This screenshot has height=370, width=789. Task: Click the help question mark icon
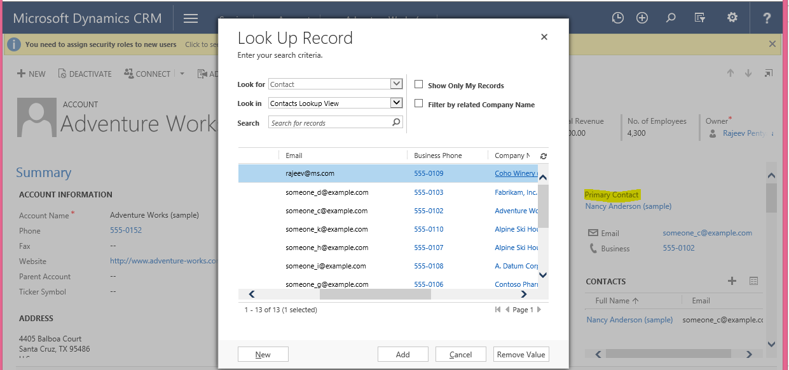tap(767, 18)
